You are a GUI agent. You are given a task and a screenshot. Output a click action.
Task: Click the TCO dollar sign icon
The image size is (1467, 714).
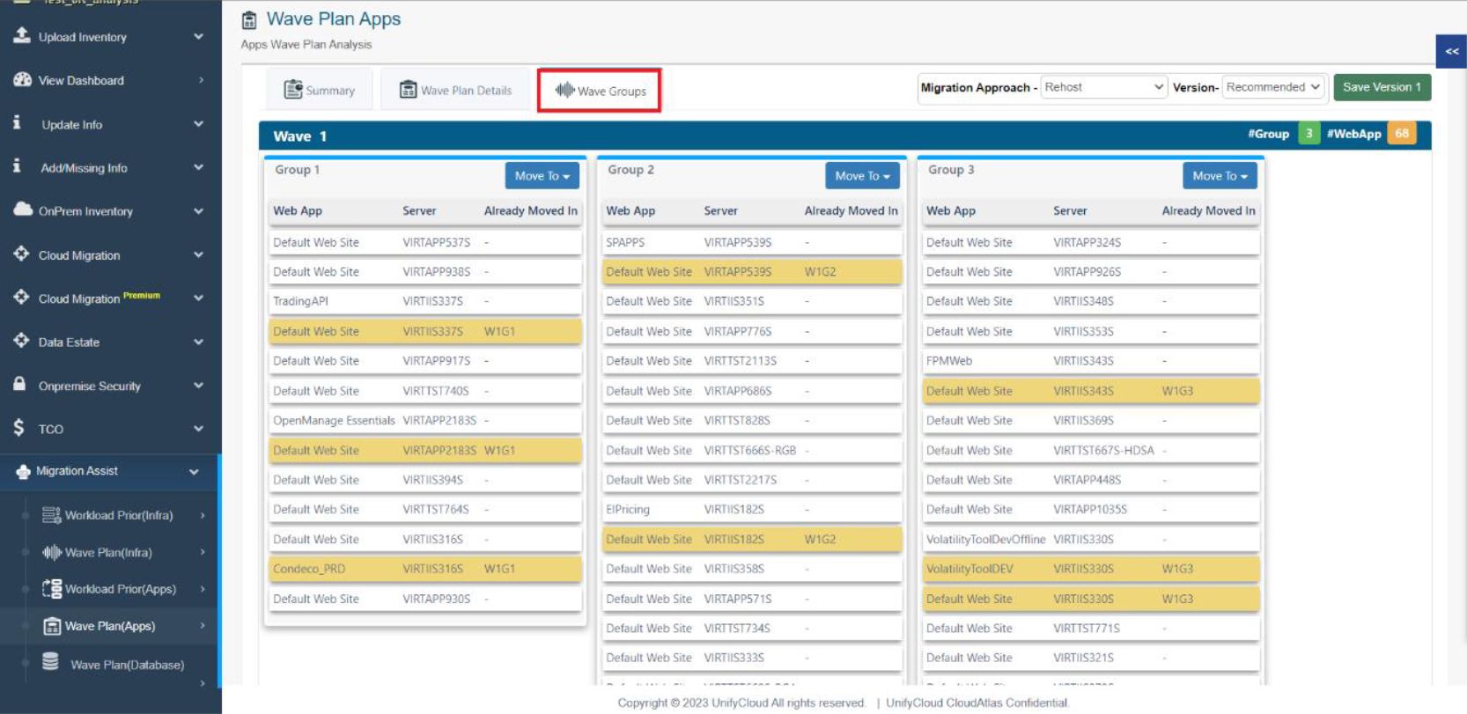(19, 428)
